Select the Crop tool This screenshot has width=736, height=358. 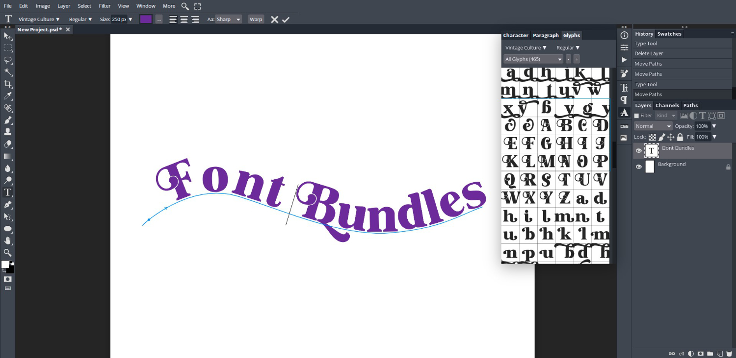[x=8, y=84]
